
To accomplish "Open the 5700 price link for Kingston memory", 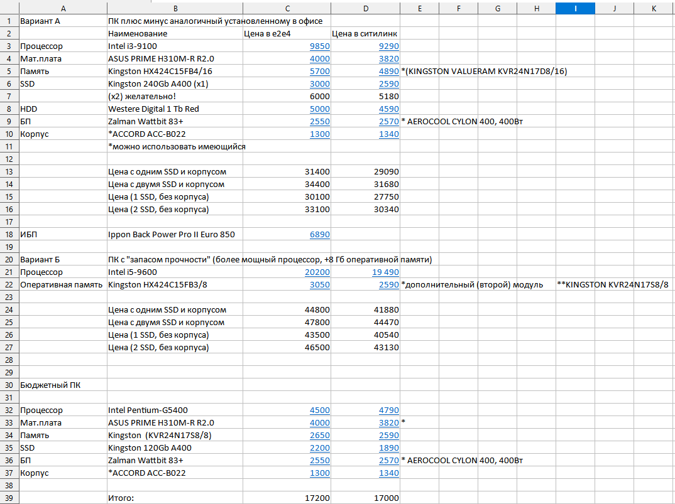I will 319,72.
